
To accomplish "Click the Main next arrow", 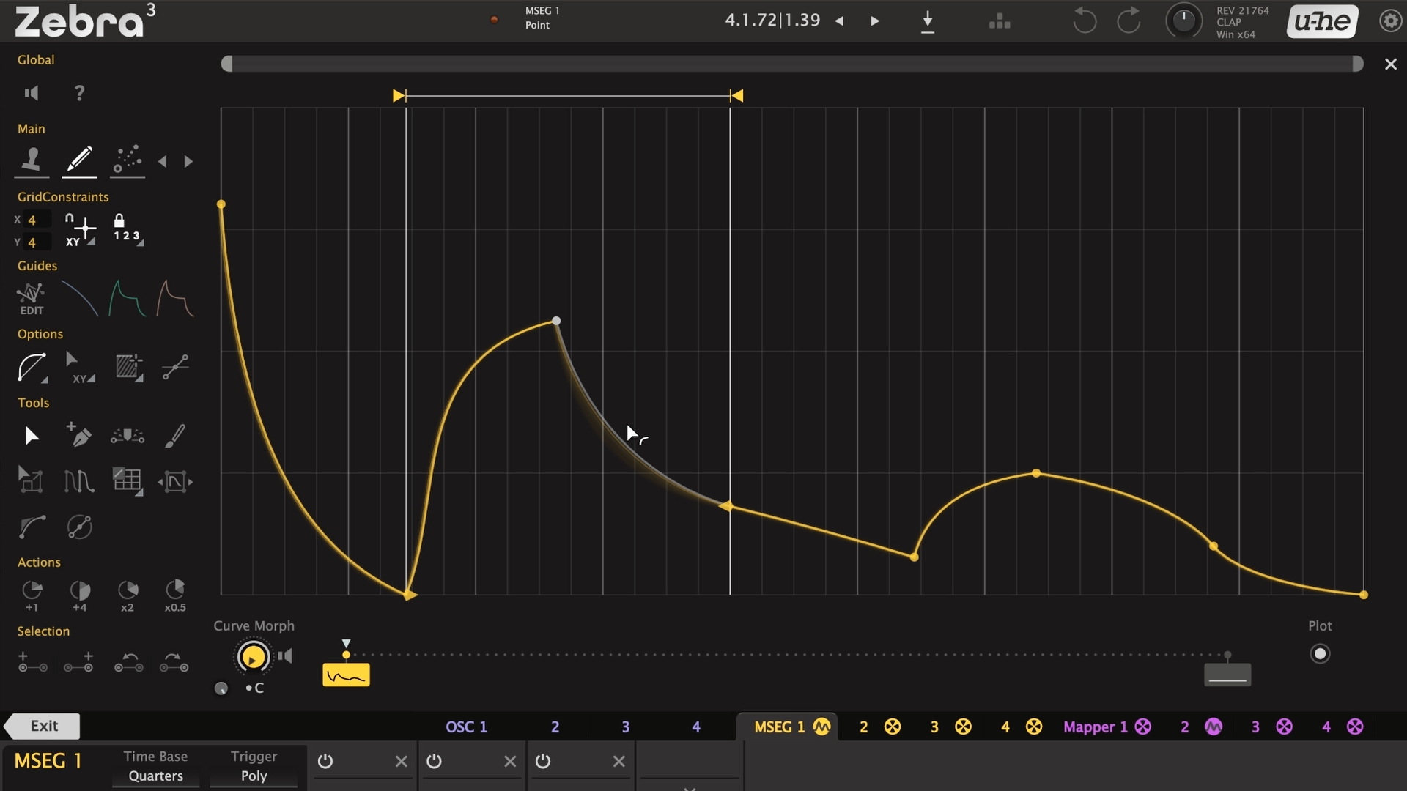I will 188,161.
